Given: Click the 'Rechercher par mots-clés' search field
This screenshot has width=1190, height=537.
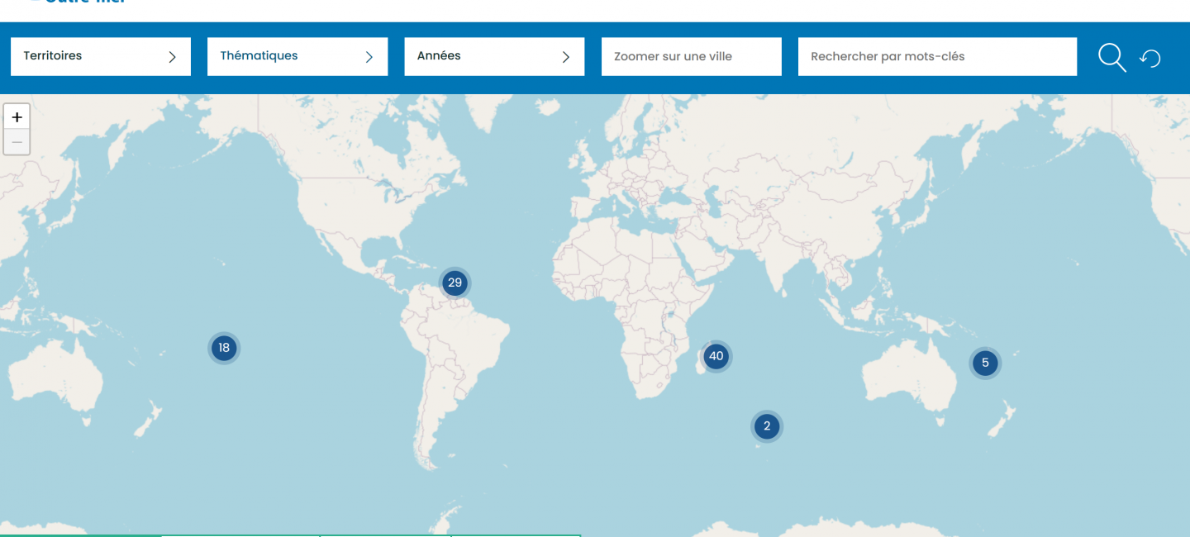Looking at the screenshot, I should (937, 56).
